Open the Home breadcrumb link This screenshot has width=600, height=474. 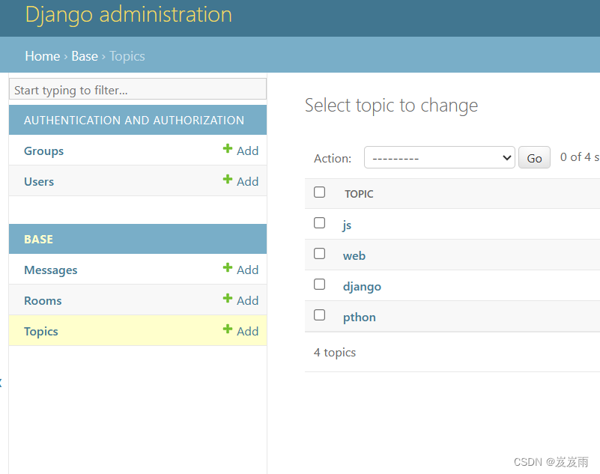pos(42,56)
